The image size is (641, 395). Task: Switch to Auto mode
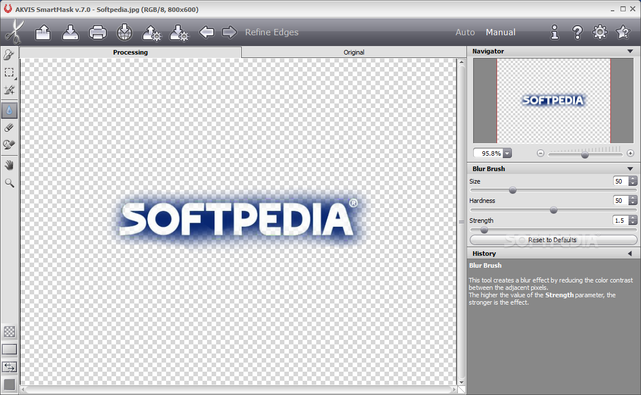[465, 32]
